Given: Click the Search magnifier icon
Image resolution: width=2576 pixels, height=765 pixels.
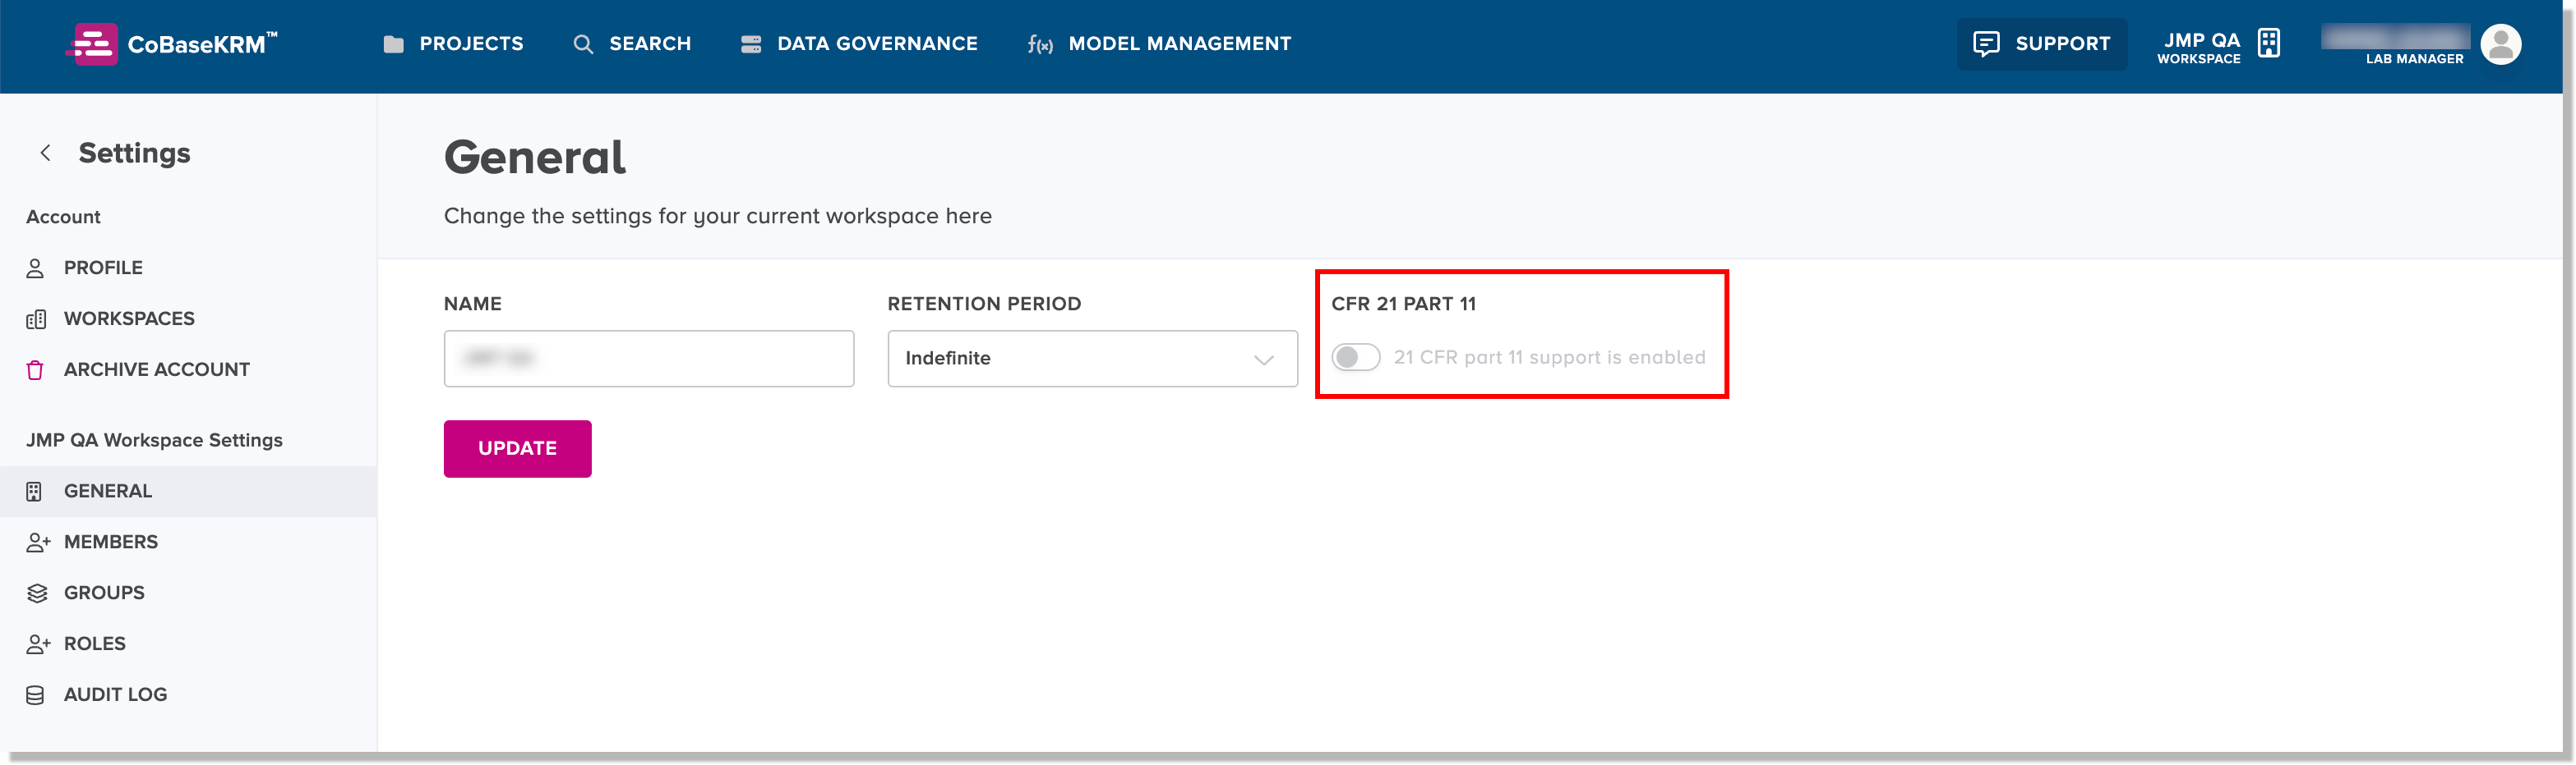Looking at the screenshot, I should (x=583, y=44).
